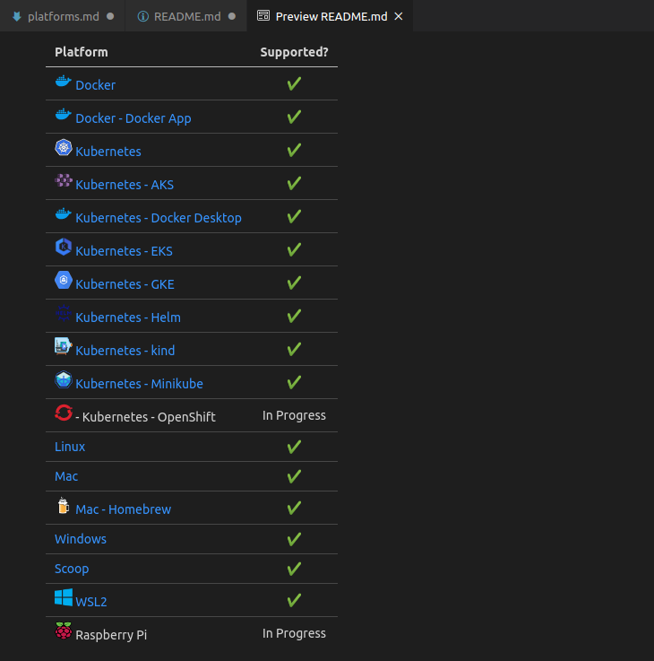Open the Docker - Docker App link
The width and height of the screenshot is (654, 661).
[133, 118]
